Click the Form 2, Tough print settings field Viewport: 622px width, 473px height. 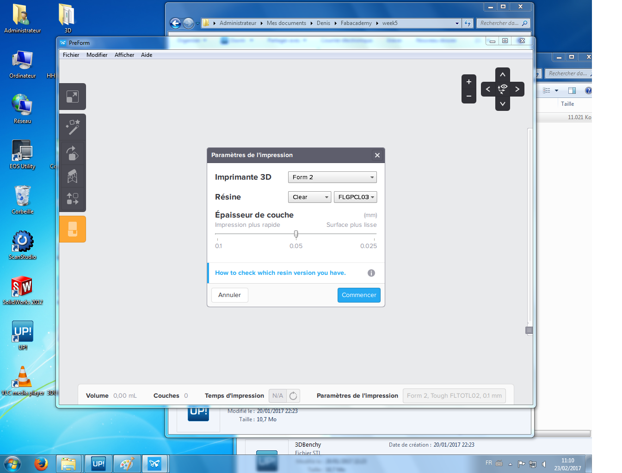(454, 396)
